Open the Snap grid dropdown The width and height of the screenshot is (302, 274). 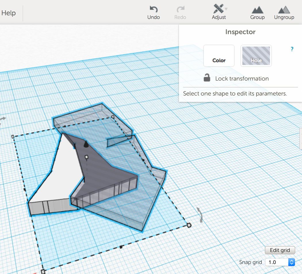[280, 262]
